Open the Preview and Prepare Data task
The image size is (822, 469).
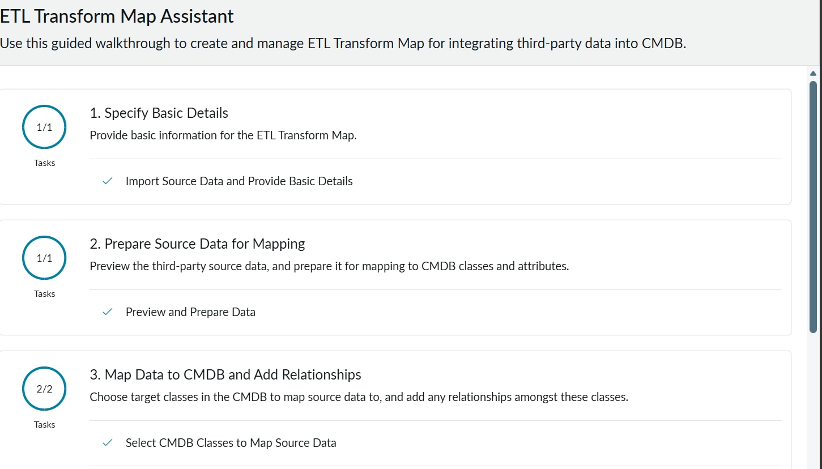click(x=190, y=312)
